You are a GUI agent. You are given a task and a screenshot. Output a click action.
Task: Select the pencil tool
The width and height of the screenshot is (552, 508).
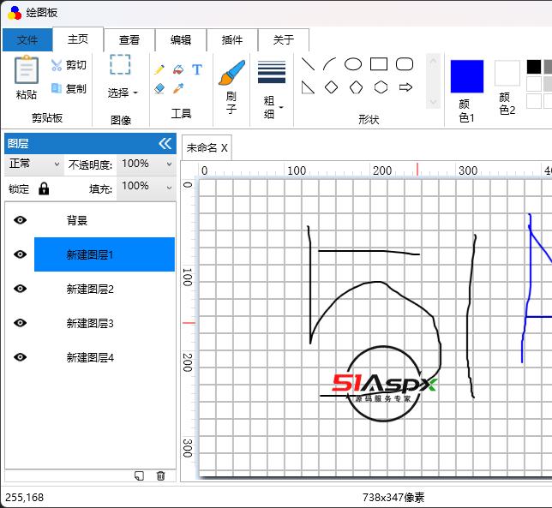(159, 69)
